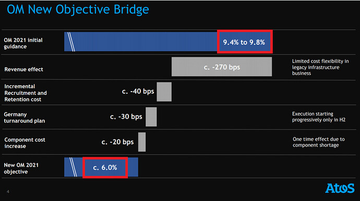Click axis break mark on initial guidance bar

pos(71,42)
